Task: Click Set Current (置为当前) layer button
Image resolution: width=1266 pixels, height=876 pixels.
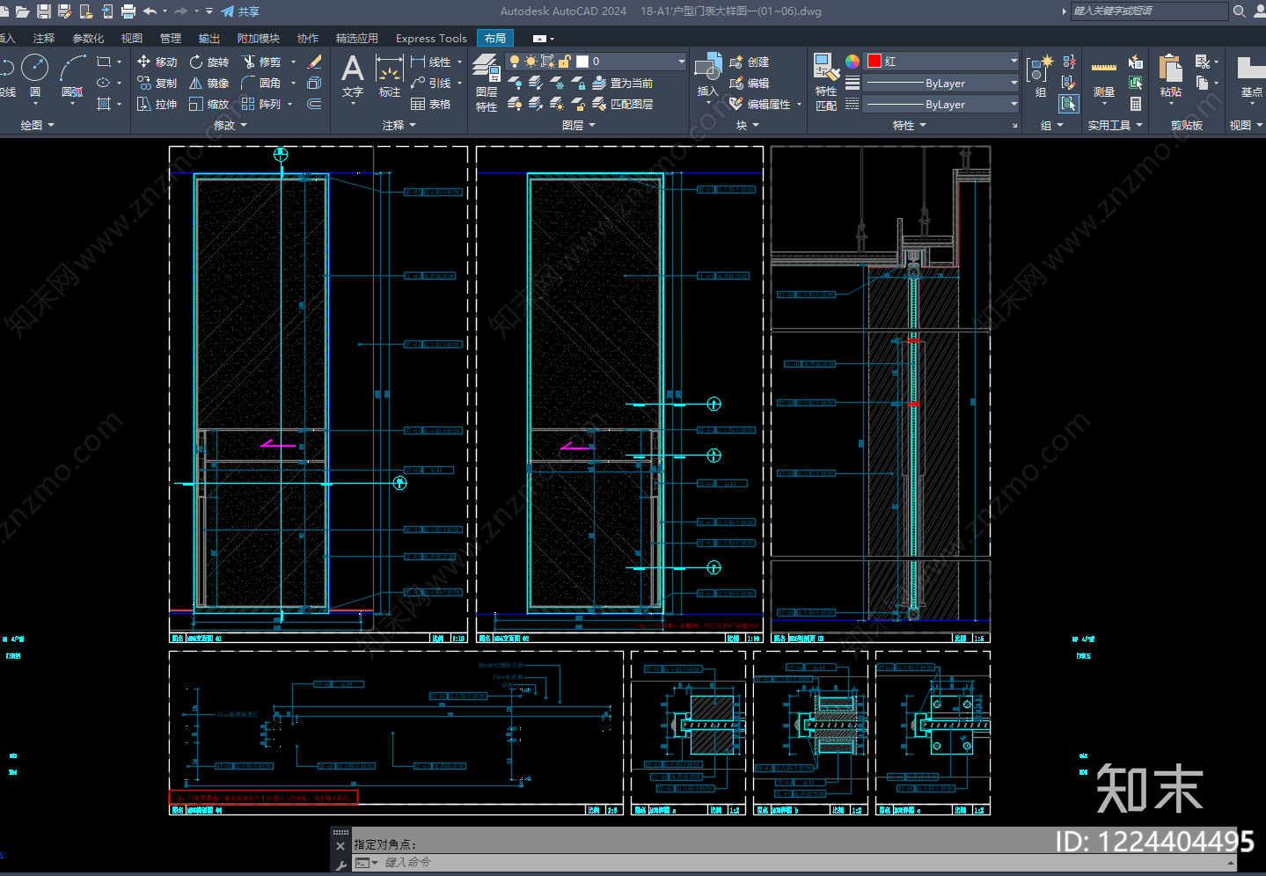Action: (x=623, y=83)
